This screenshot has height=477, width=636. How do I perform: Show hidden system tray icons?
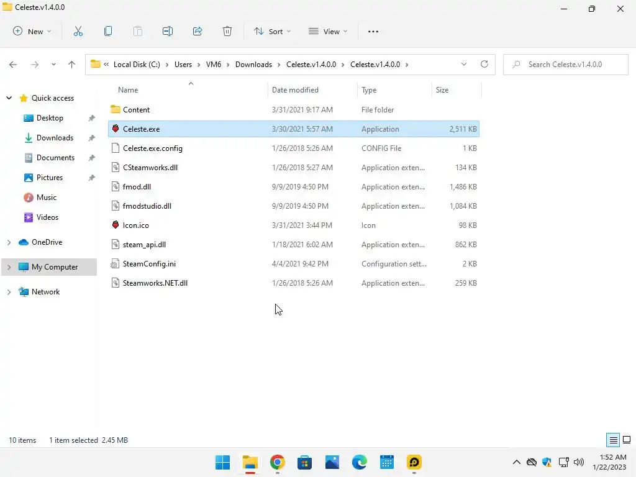(x=516, y=462)
